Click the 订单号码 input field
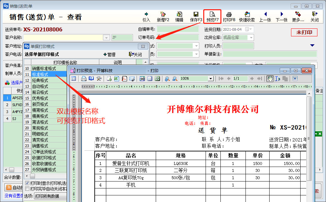The width and height of the screenshot is (326, 202). (178, 38)
